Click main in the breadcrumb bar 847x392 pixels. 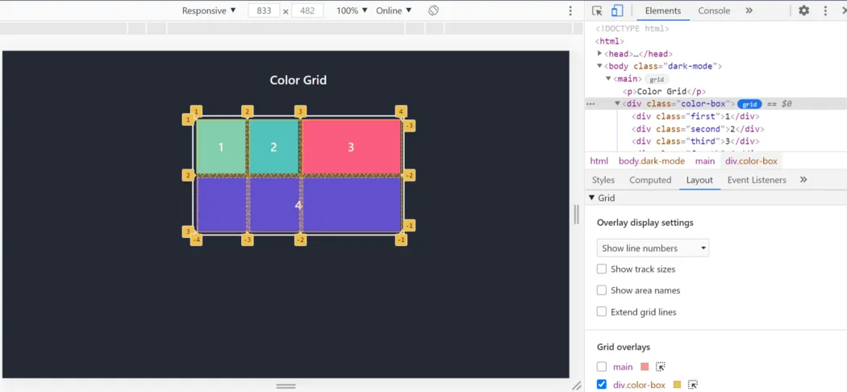(x=705, y=161)
